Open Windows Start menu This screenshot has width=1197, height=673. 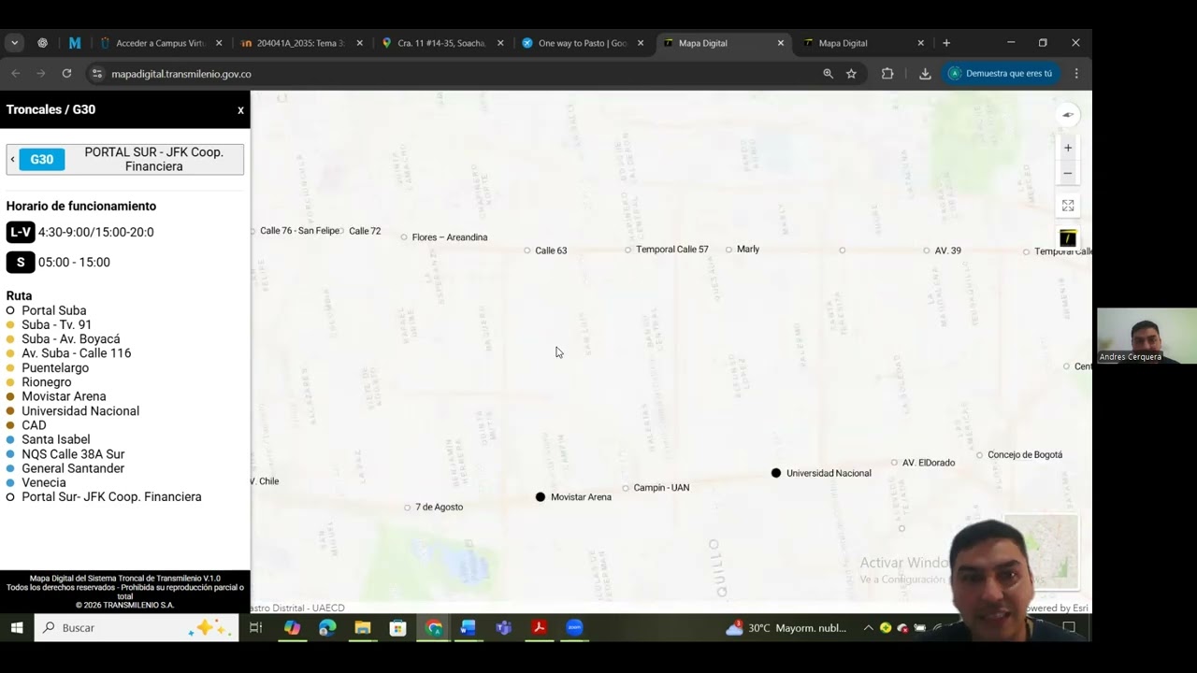tap(16, 627)
